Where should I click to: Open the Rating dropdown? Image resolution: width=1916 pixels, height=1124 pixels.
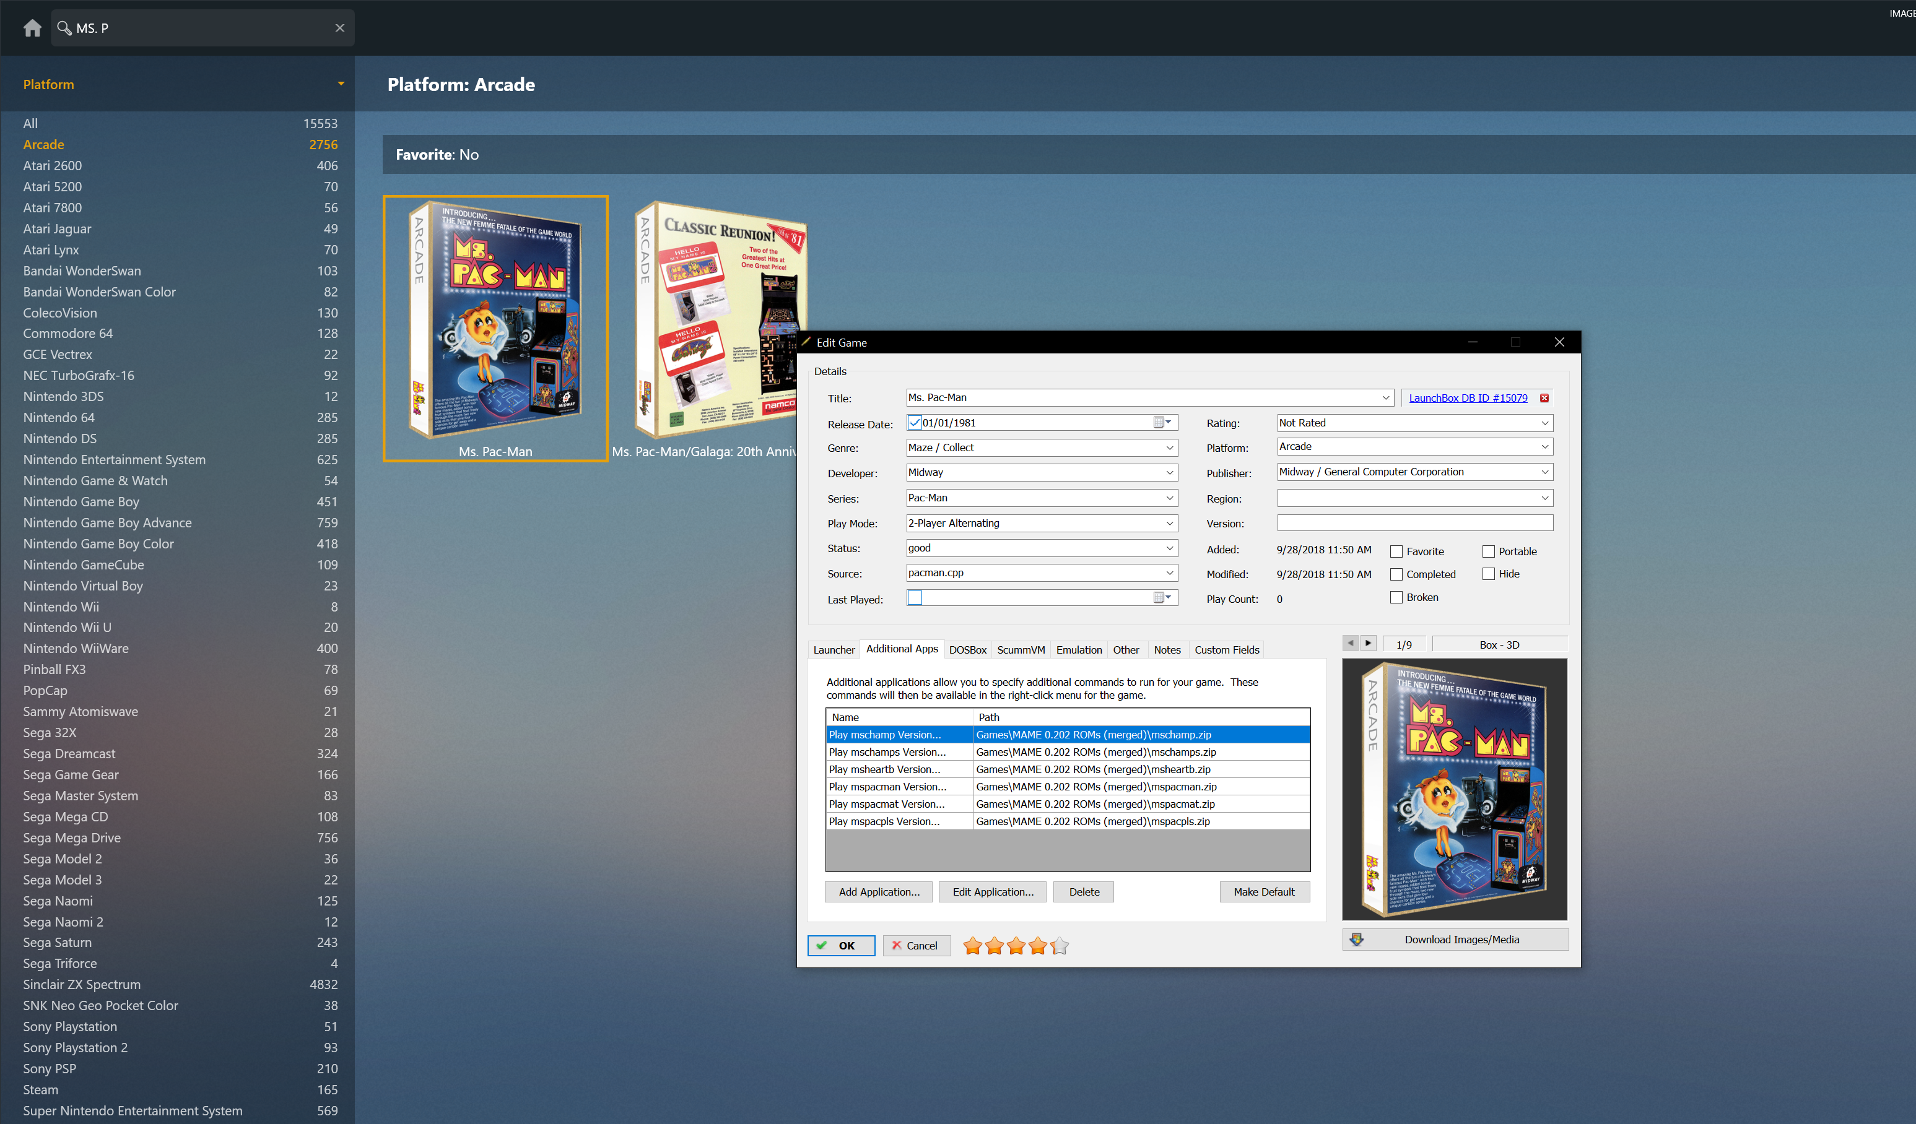[1544, 423]
